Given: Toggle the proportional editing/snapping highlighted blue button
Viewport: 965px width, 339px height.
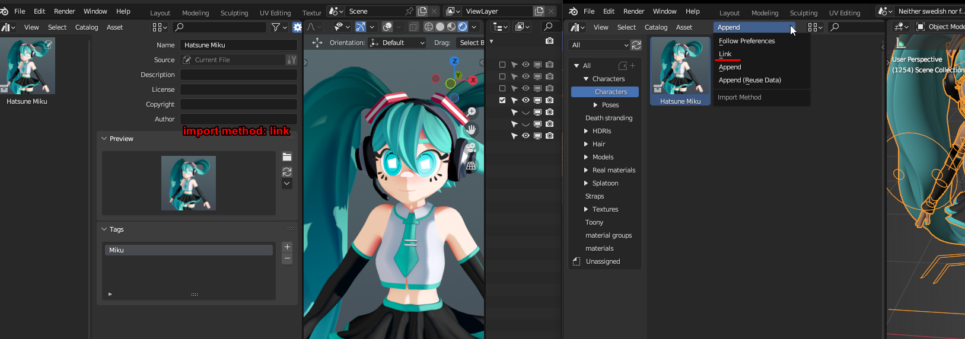Looking at the screenshot, I should pos(361,27).
